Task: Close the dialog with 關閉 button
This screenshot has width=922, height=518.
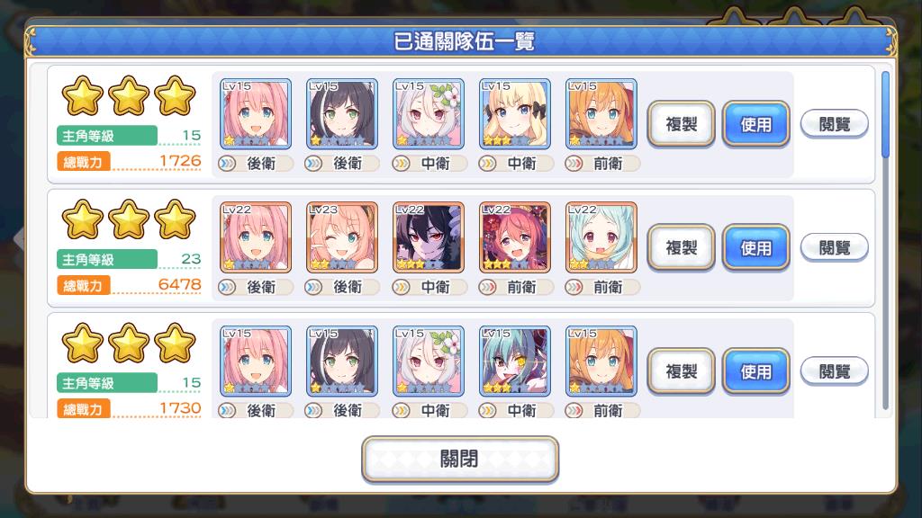Action: click(x=460, y=459)
